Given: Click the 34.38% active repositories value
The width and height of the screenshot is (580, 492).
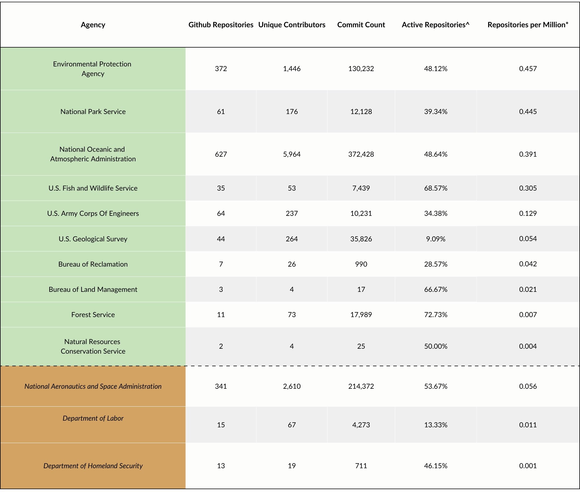Looking at the screenshot, I should 436,213.
